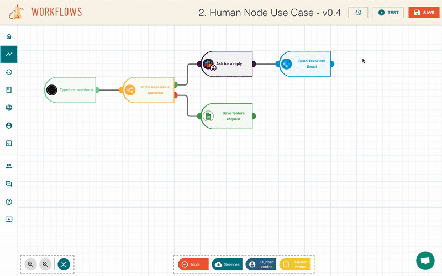Open the Tools node palette
Image resolution: width=442 pixels, height=276 pixels.
point(193,264)
